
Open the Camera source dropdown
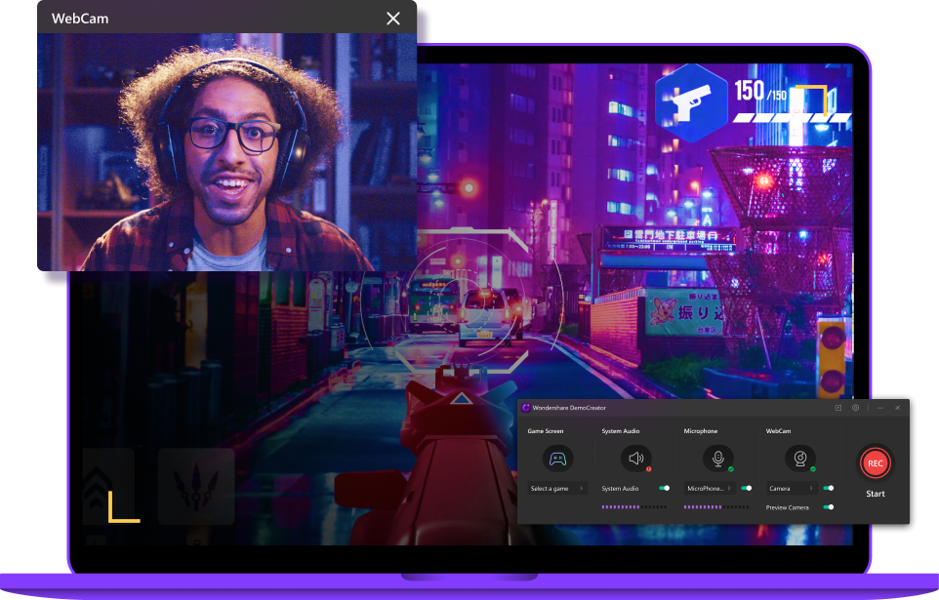pyautogui.click(x=791, y=488)
